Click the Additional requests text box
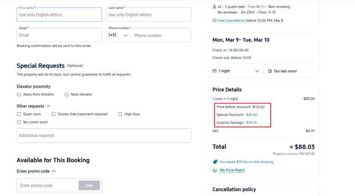Viewport: 355px width, 196px height. [104, 136]
